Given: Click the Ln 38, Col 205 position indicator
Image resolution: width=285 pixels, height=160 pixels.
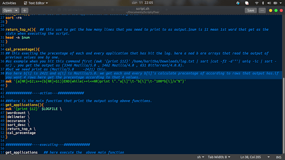Looking at the screenshot, I should pyautogui.click(x=251, y=157).
